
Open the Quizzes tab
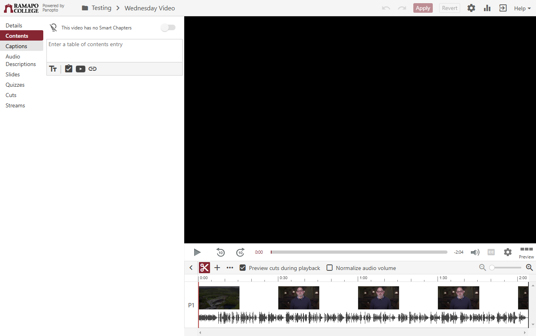point(21,85)
